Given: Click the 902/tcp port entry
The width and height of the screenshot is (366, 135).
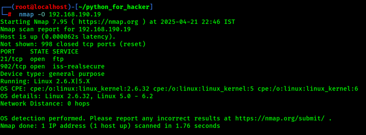Looking at the screenshot, I should [x=13, y=66].
